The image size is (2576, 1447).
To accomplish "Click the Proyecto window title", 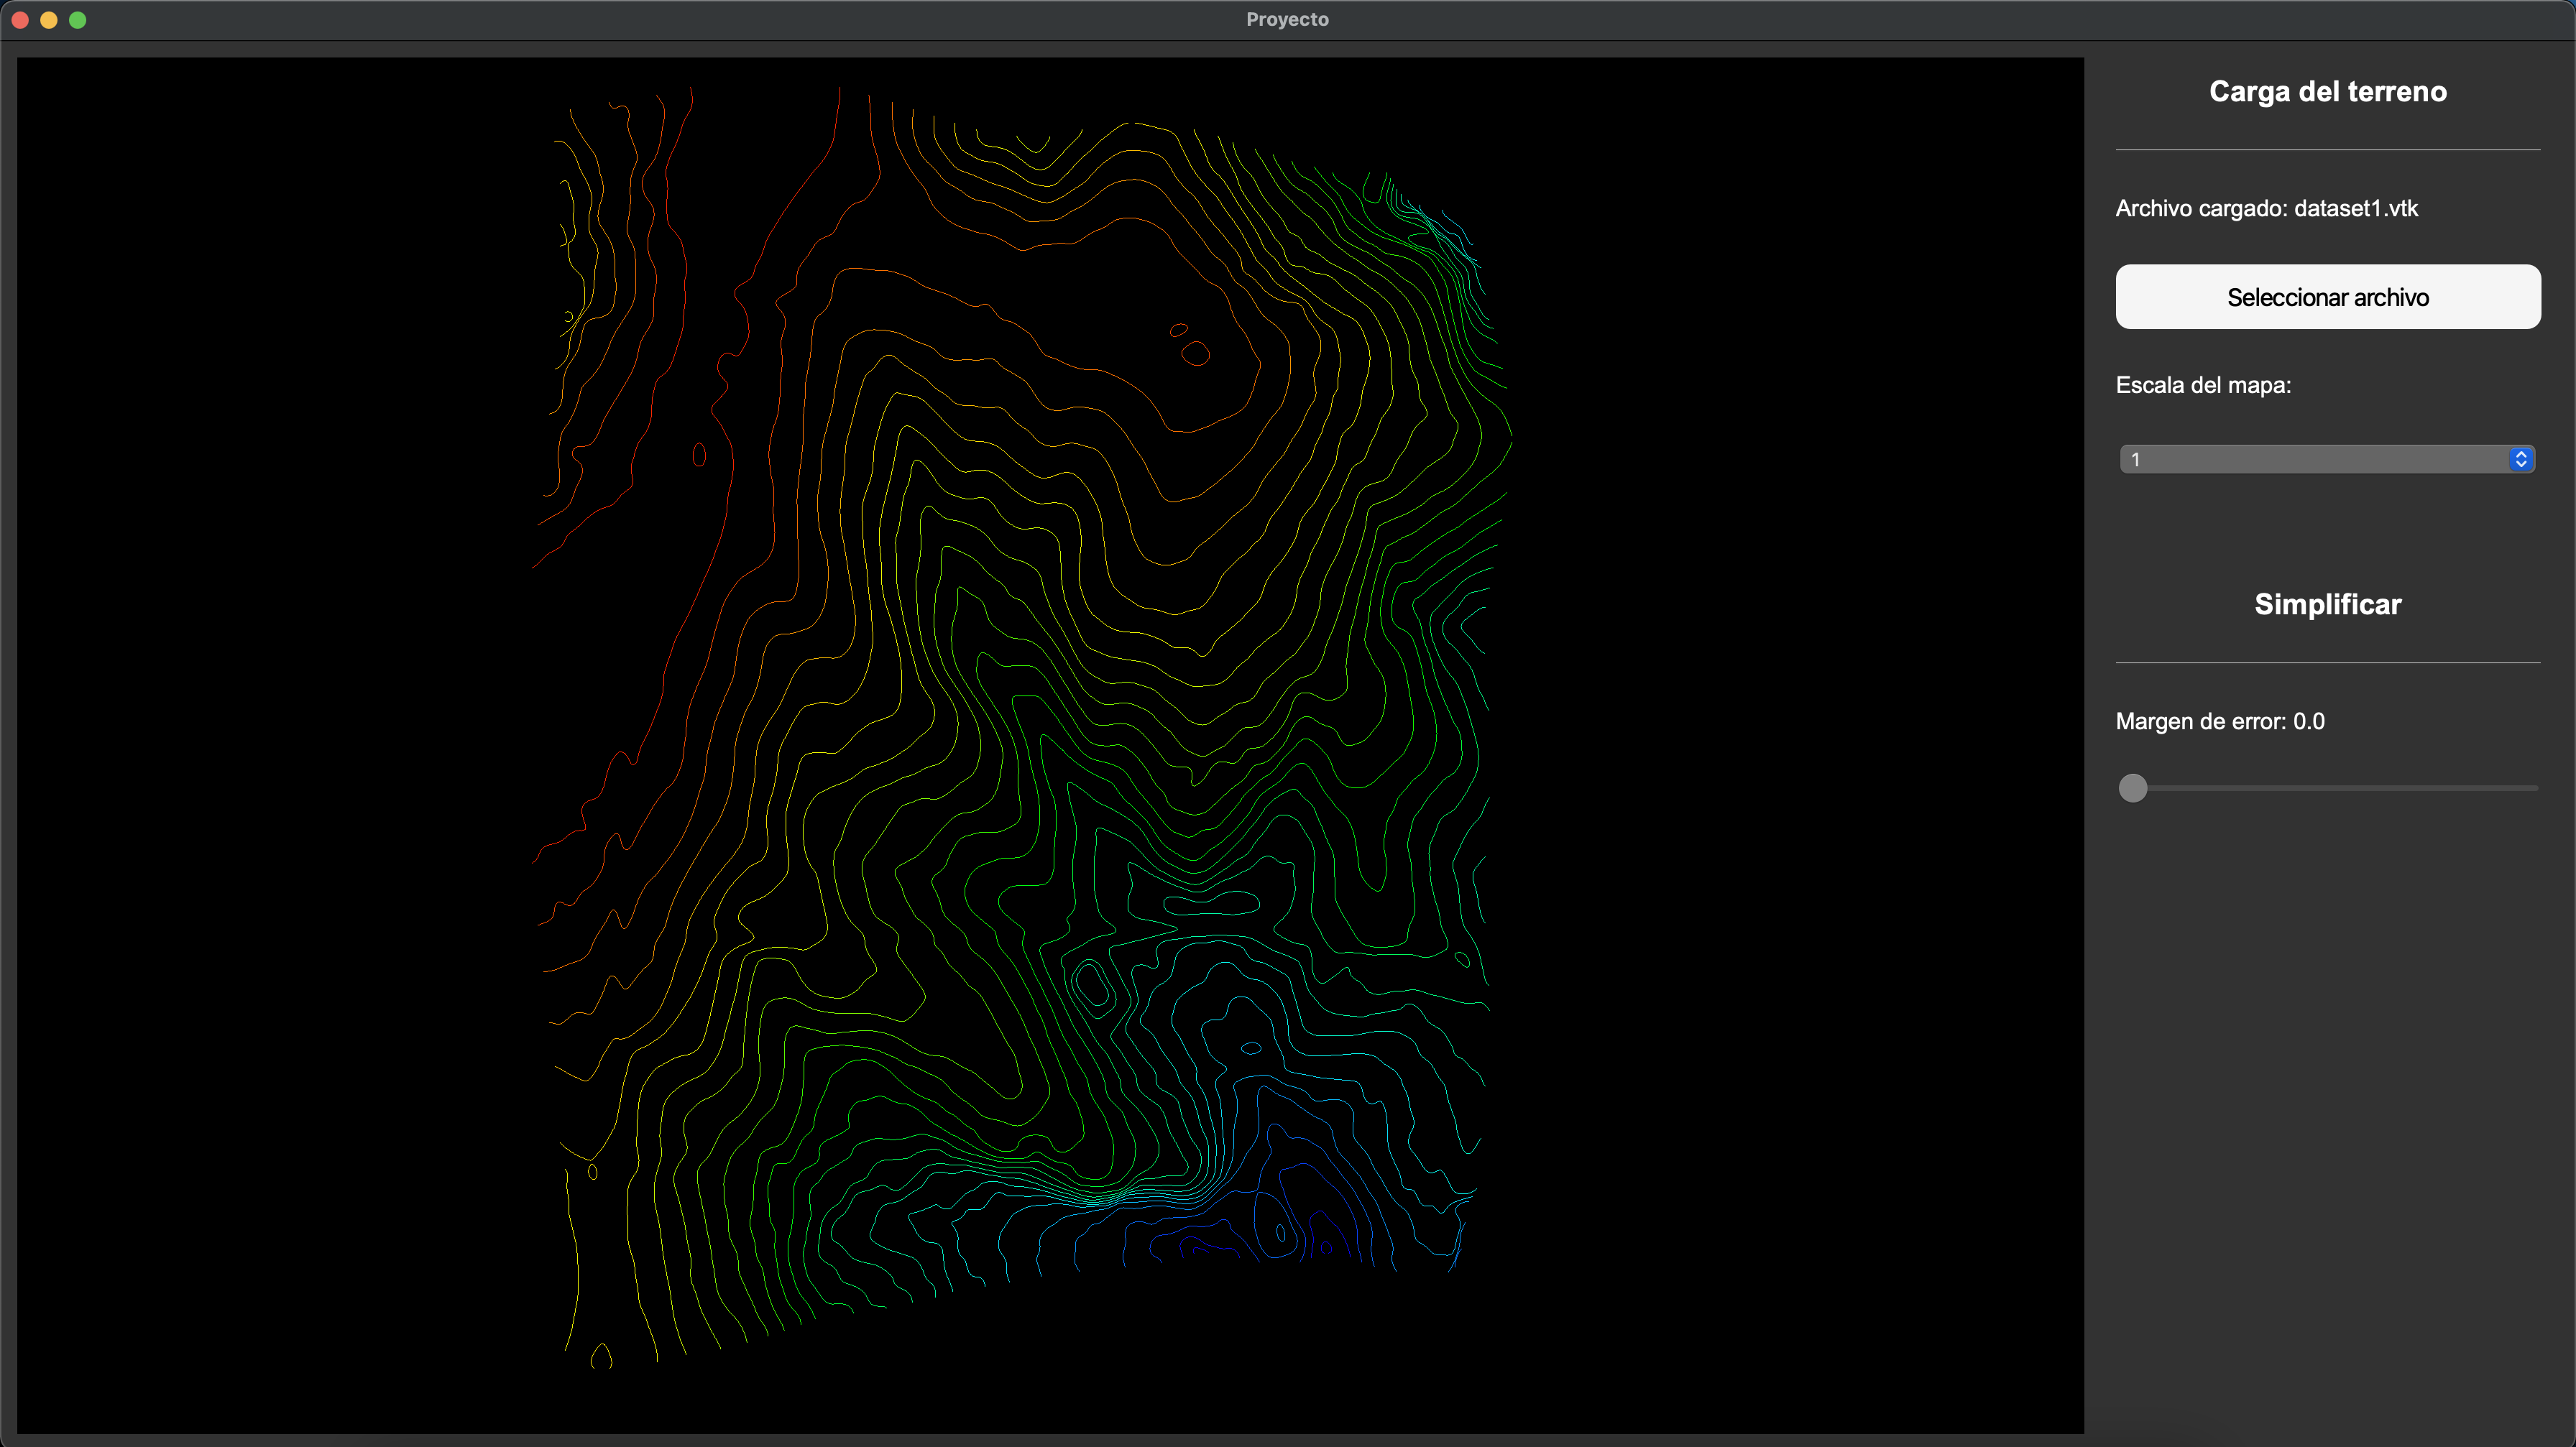I will click(x=1287, y=19).
